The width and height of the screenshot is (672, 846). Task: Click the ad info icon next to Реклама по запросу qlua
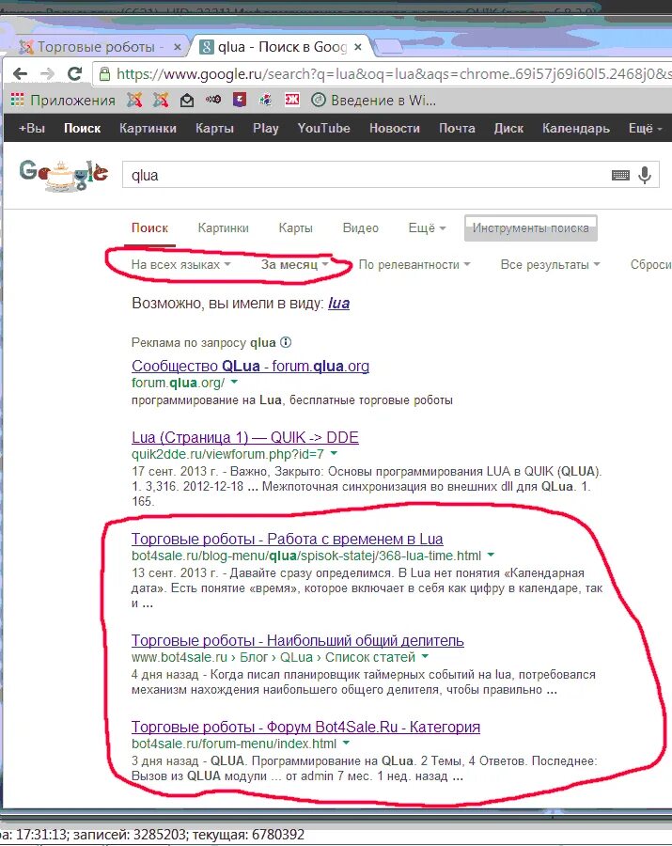coord(286,342)
